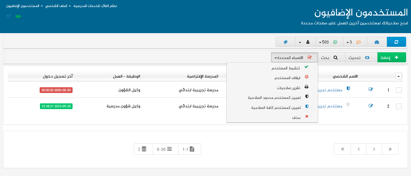Viewport: 411px width, 176px height.
Task: Open the select-all dropdown in table header
Action: pos(398,76)
